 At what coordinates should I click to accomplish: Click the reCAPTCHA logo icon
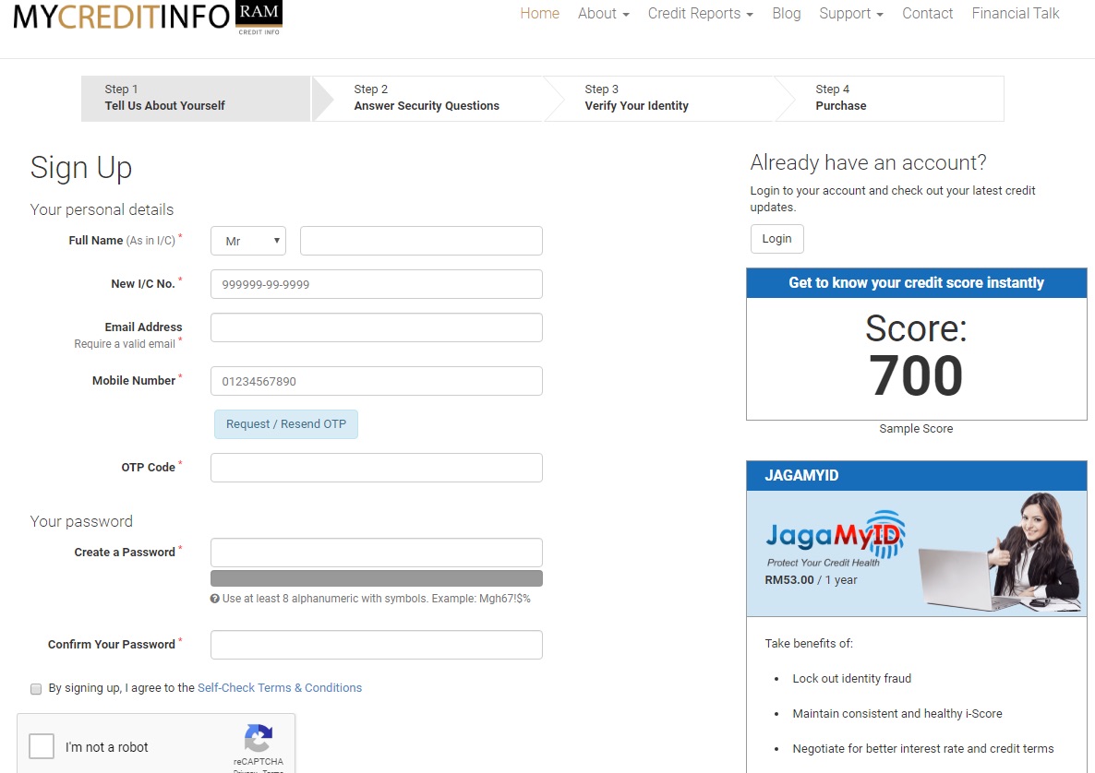(x=259, y=739)
